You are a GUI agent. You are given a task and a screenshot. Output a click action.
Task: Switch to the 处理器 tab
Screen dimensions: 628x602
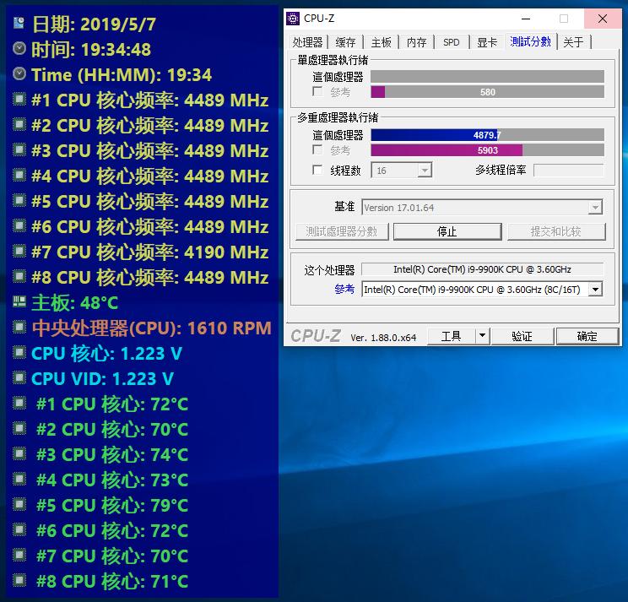coord(307,42)
